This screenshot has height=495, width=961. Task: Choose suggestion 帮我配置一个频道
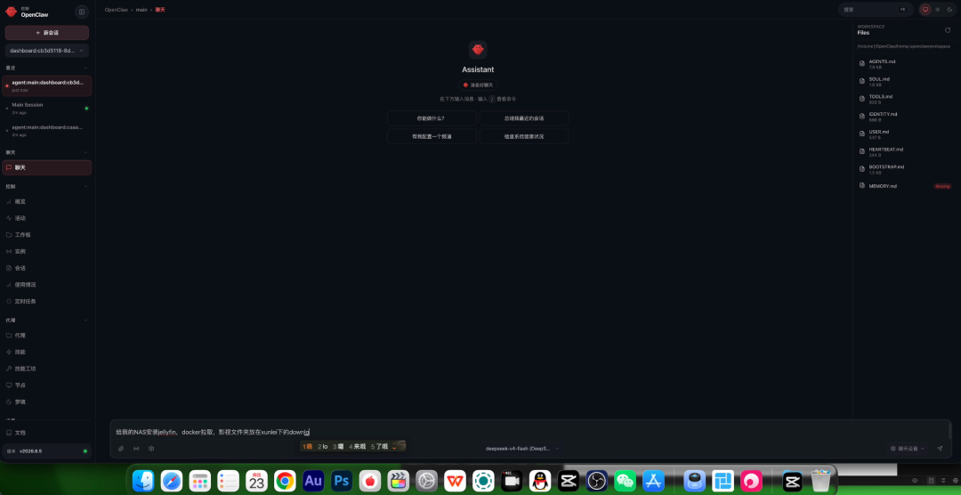click(432, 136)
